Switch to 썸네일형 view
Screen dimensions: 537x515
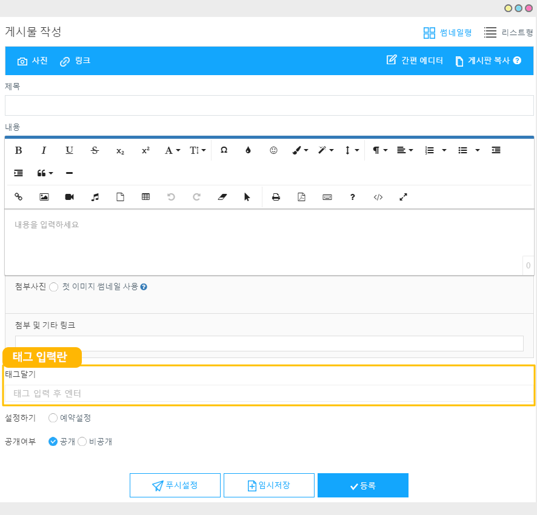(x=447, y=33)
